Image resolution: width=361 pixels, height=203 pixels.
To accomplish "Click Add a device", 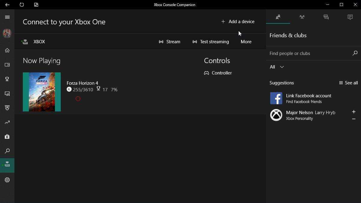I will [x=238, y=22].
